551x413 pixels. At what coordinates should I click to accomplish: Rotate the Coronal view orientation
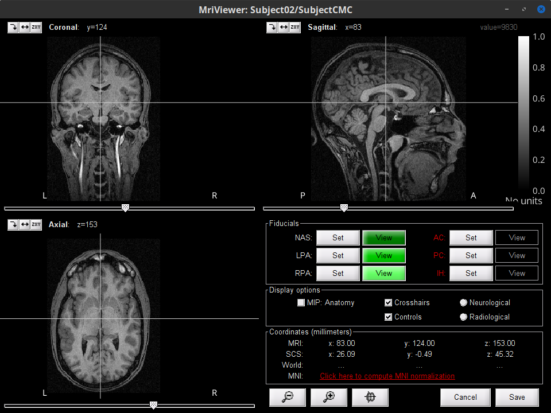13,28
